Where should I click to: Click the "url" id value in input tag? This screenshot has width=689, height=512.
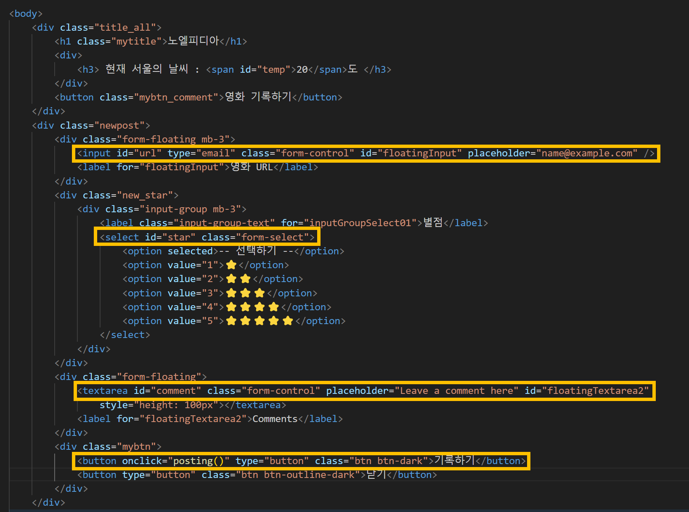[x=148, y=153]
